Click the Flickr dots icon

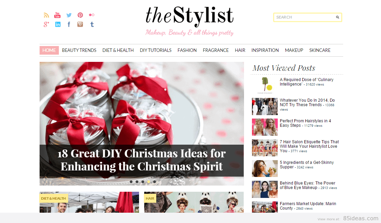click(92, 15)
